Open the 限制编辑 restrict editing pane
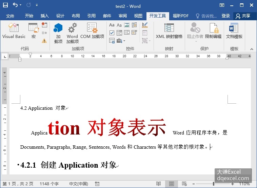The image size is (257, 188). (x=213, y=31)
